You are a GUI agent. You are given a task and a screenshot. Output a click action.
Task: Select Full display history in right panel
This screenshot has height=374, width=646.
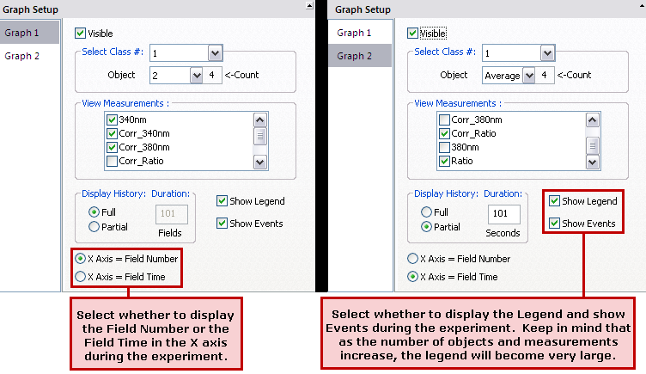(x=426, y=212)
